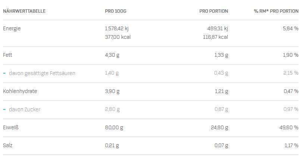Select the 80,00 g protein value
The width and height of the screenshot is (306, 158).
point(114,127)
